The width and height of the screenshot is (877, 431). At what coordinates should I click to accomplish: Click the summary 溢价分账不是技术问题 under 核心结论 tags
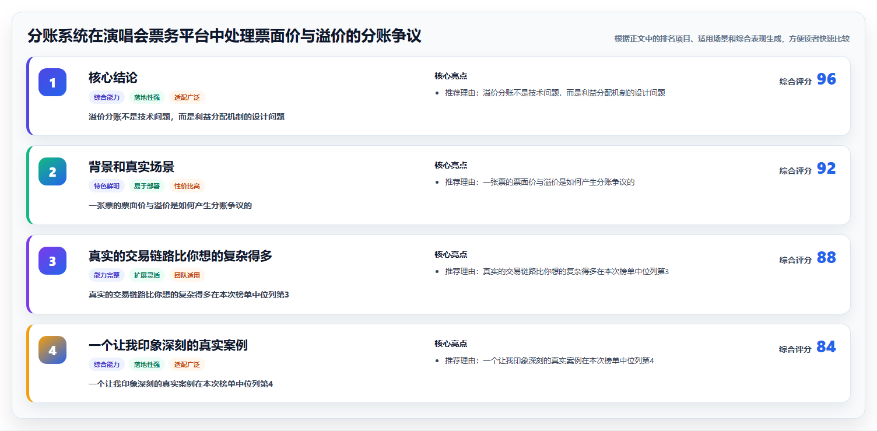click(187, 117)
